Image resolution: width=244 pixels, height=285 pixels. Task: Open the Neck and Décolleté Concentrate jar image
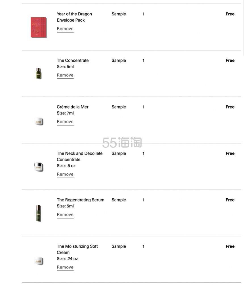click(39, 167)
